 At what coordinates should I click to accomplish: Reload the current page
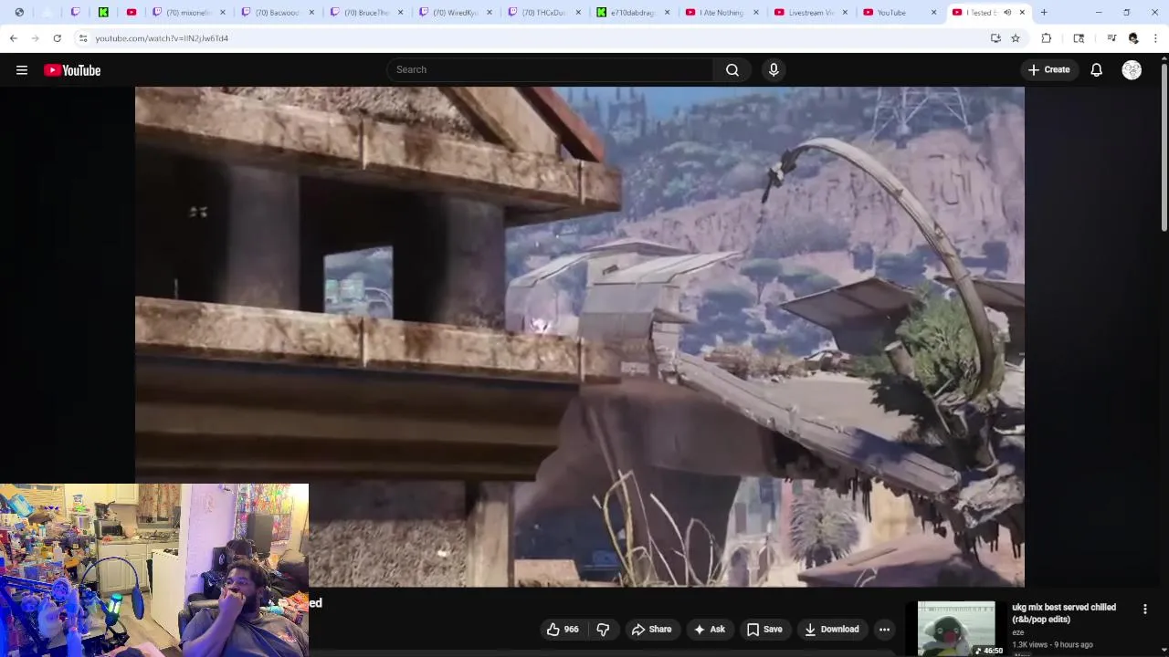click(x=57, y=38)
